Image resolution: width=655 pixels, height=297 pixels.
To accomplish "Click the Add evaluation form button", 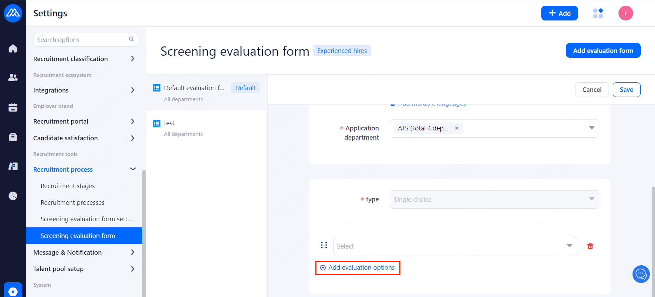I will point(603,51).
